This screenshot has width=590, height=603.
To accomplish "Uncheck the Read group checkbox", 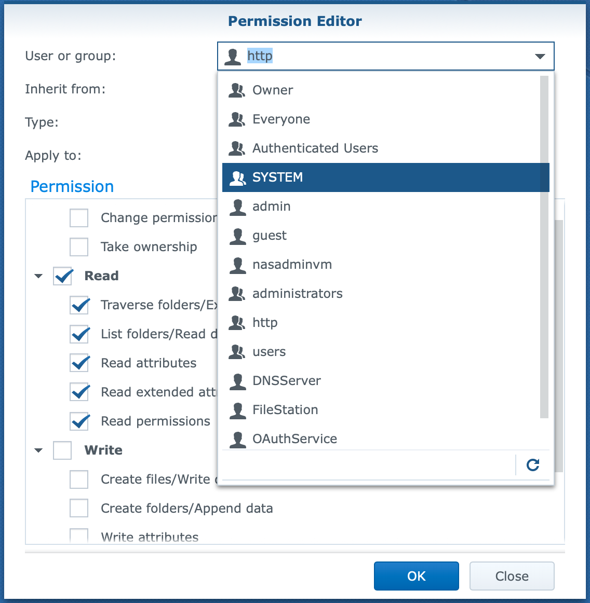I will tap(62, 276).
